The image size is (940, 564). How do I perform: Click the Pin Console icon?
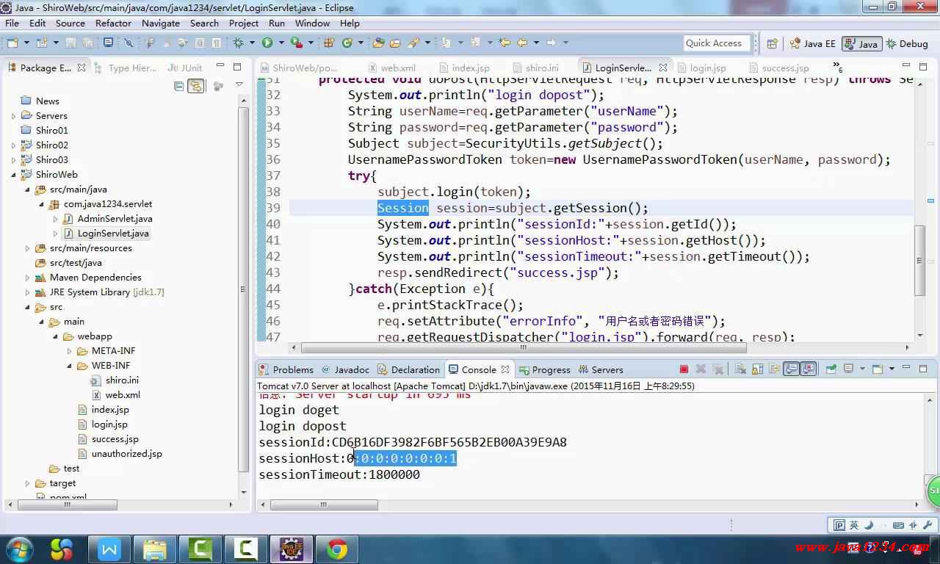coord(831,369)
